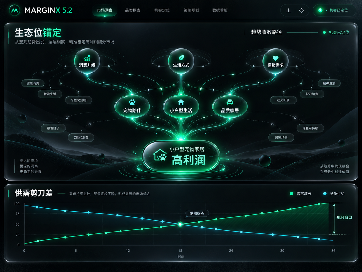Click the blue 竞争供给 legend dot
The image size is (362, 272).
pyautogui.click(x=325, y=194)
